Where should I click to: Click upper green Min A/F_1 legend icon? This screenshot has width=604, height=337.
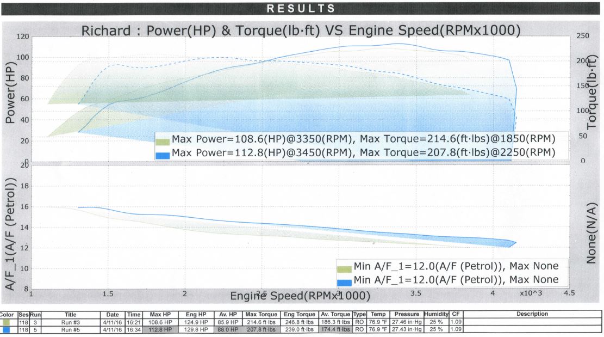(x=344, y=268)
